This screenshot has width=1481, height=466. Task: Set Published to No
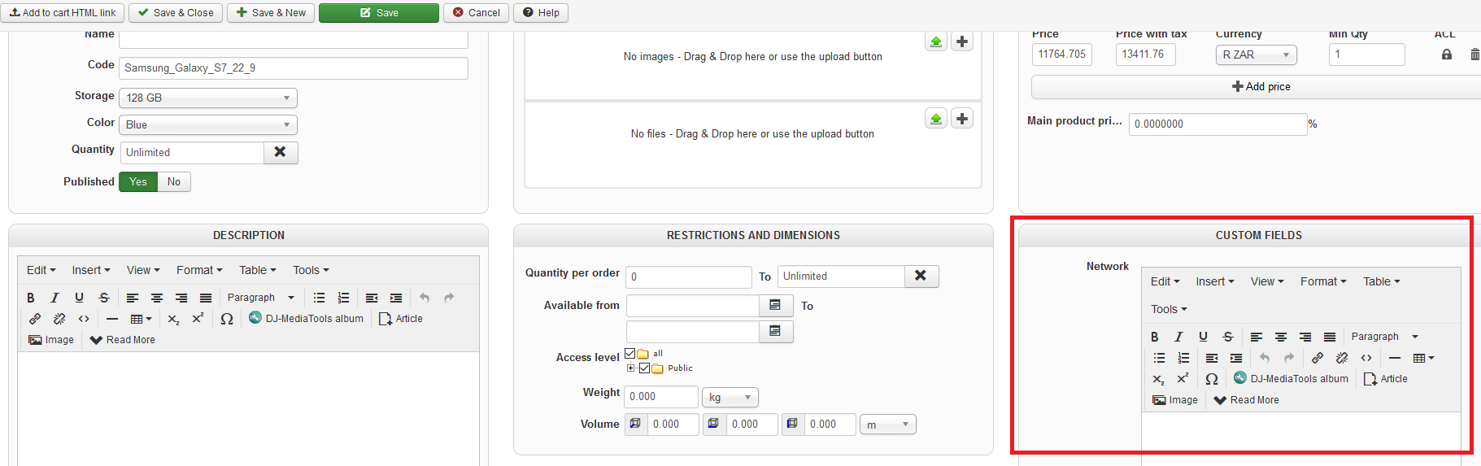(x=174, y=181)
